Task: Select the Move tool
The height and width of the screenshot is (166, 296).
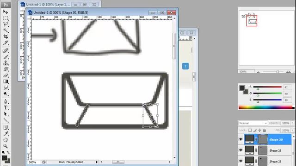Action: point(6,12)
